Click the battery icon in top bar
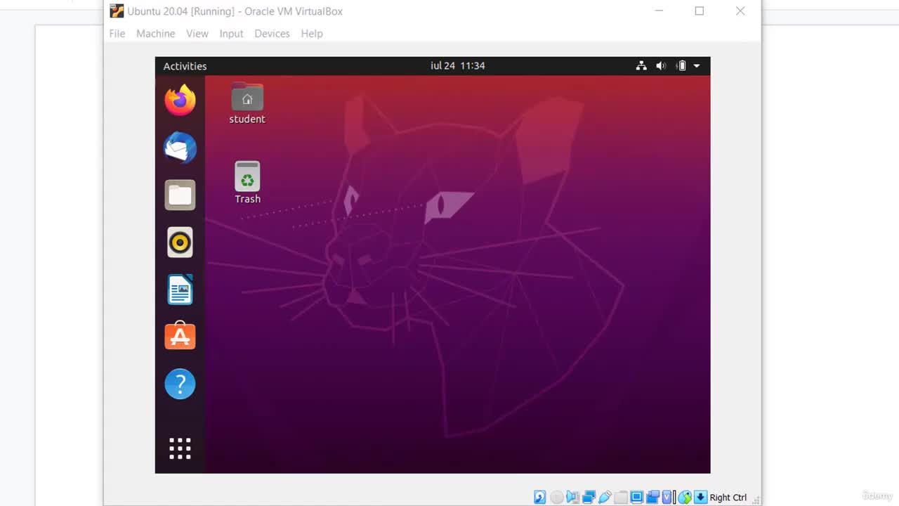This screenshot has width=899, height=506. coord(681,66)
